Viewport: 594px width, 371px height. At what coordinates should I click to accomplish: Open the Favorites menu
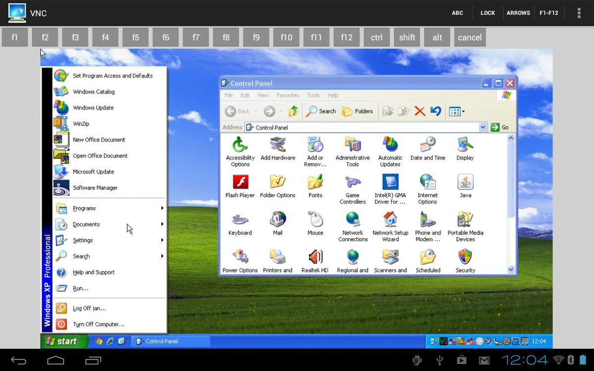[x=288, y=95]
